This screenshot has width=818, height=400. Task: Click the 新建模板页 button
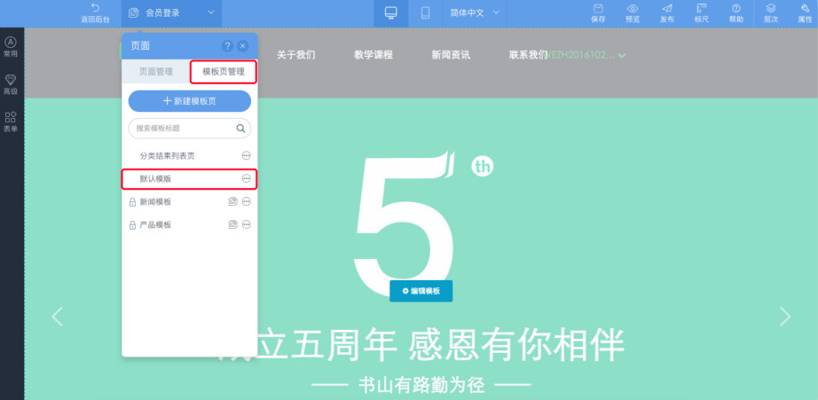pyautogui.click(x=190, y=101)
